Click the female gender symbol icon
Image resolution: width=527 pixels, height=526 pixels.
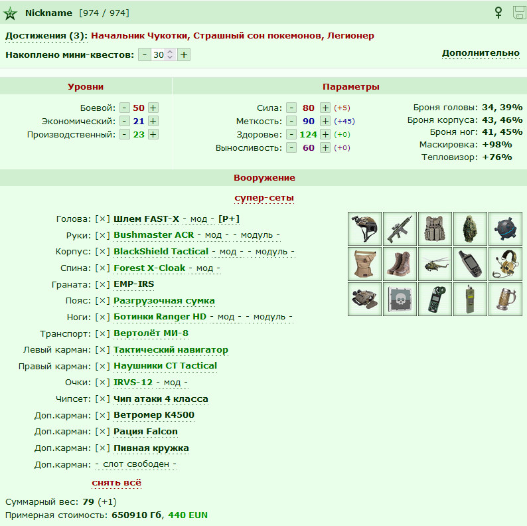pos(498,13)
